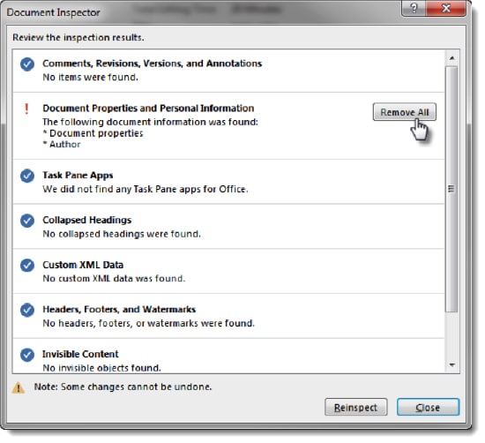The width and height of the screenshot is (485, 443).
Task: Select the Custom XML Data result heading
Action: (x=83, y=265)
